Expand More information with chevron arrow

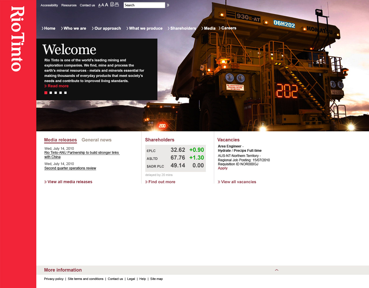point(277,270)
